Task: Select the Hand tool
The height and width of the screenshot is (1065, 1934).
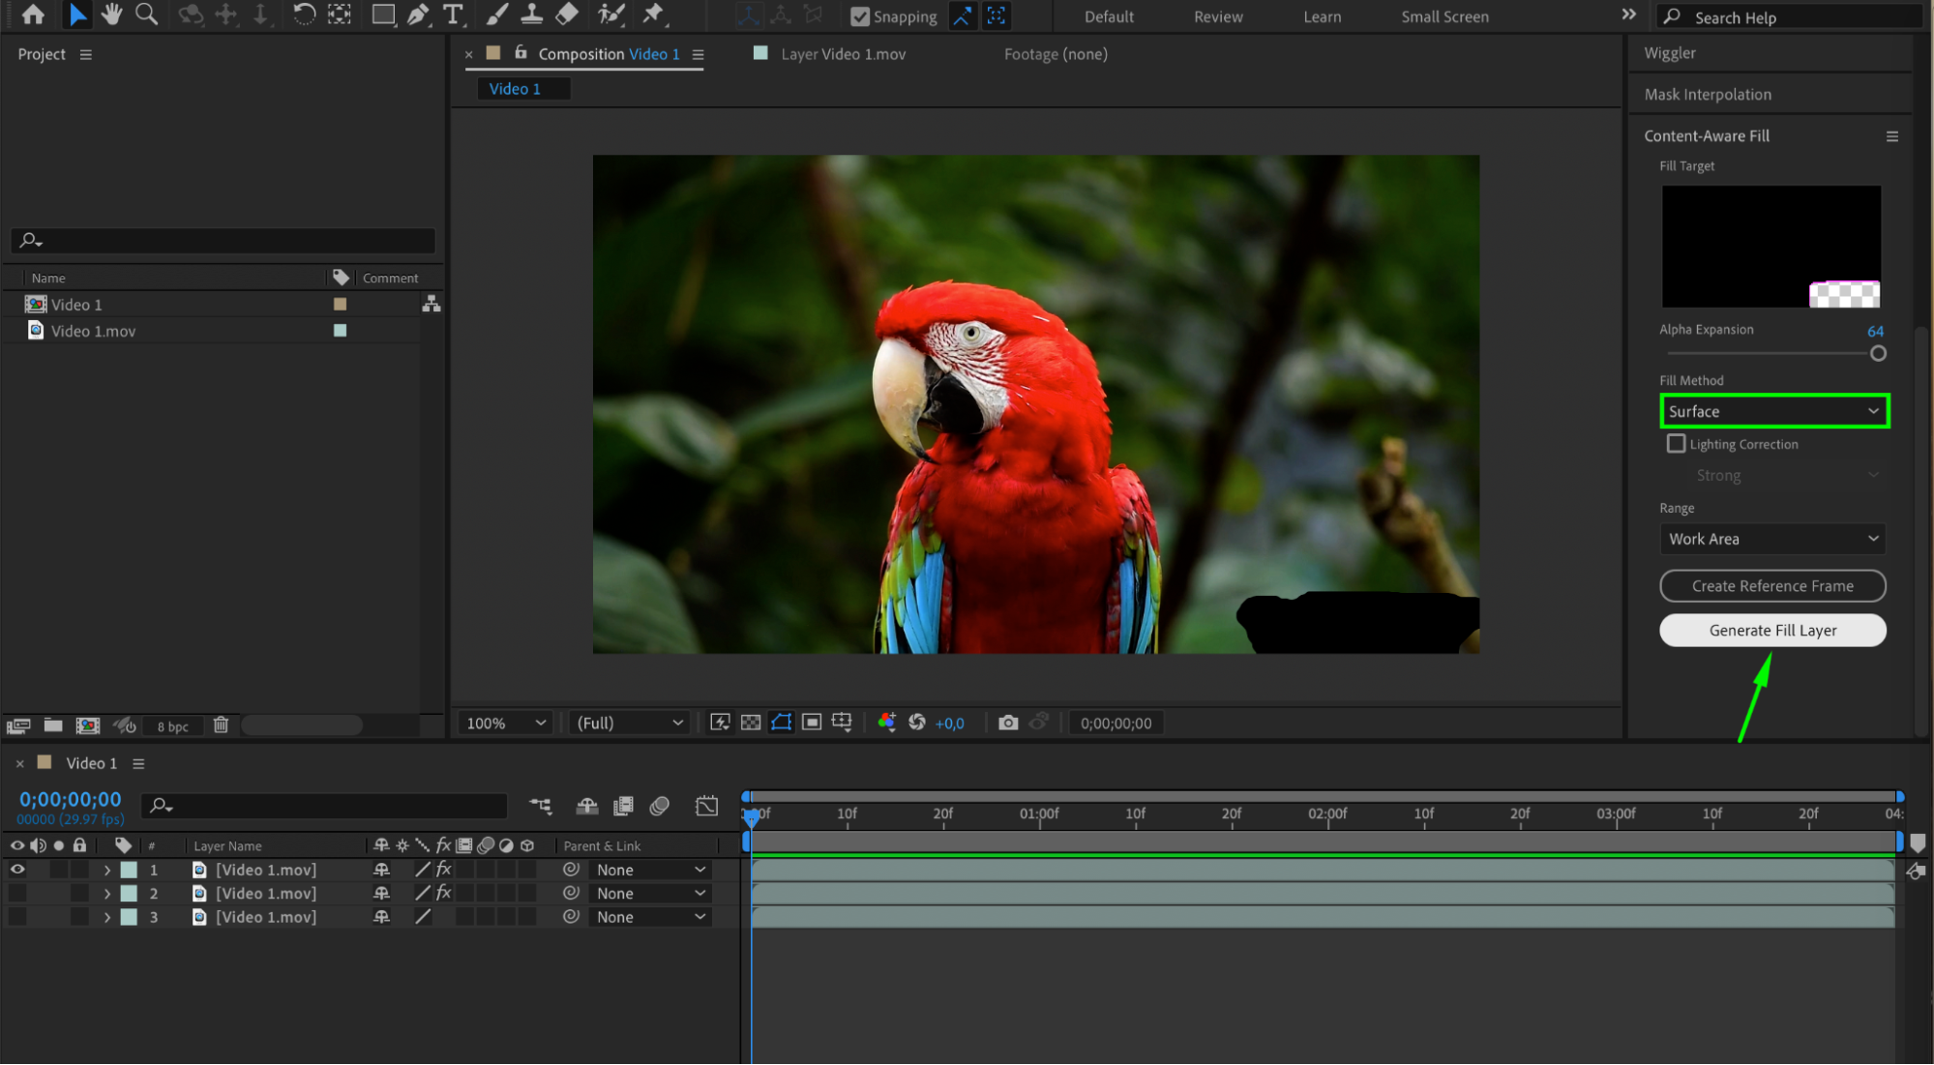Action: coord(111,15)
